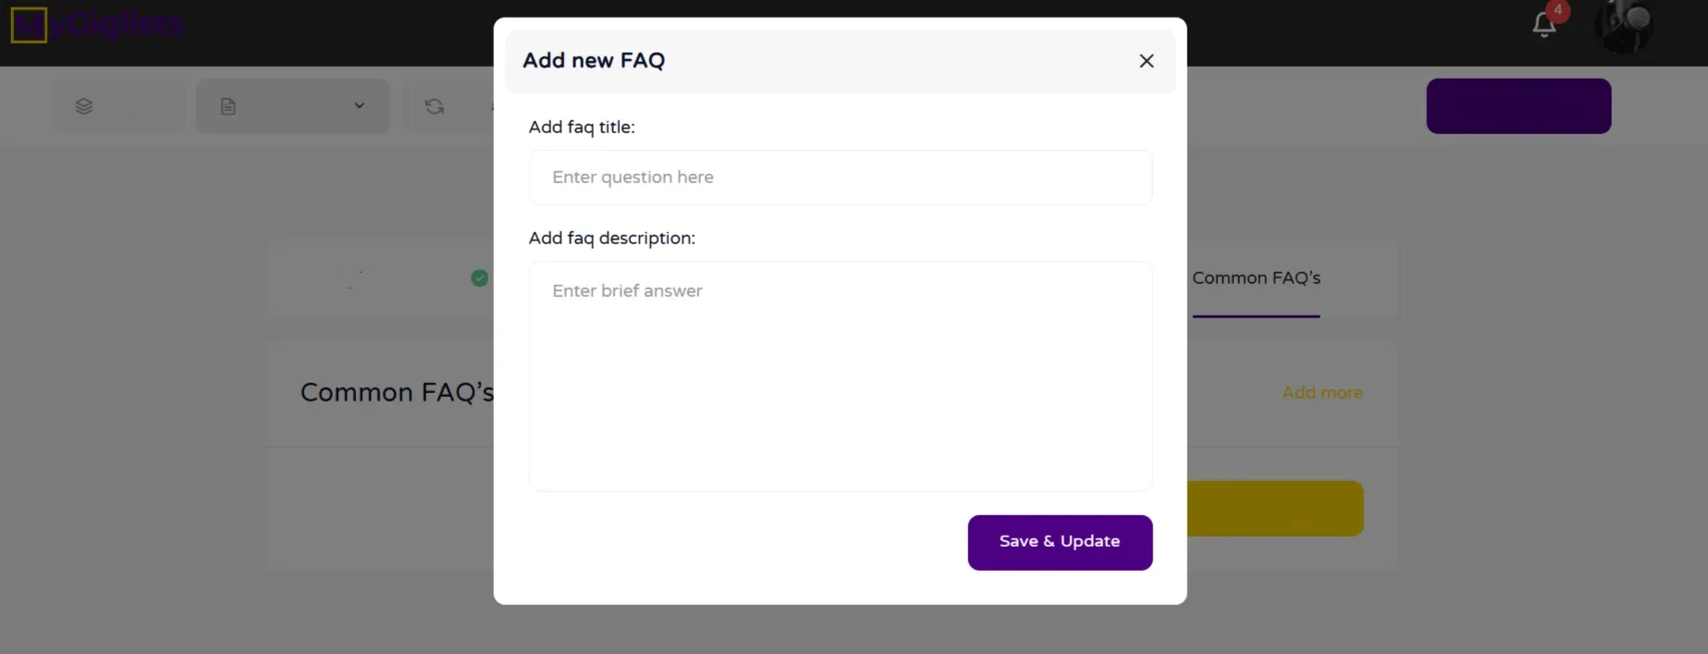Click the yellow button under Add more
The image size is (1708, 654).
(1275, 509)
